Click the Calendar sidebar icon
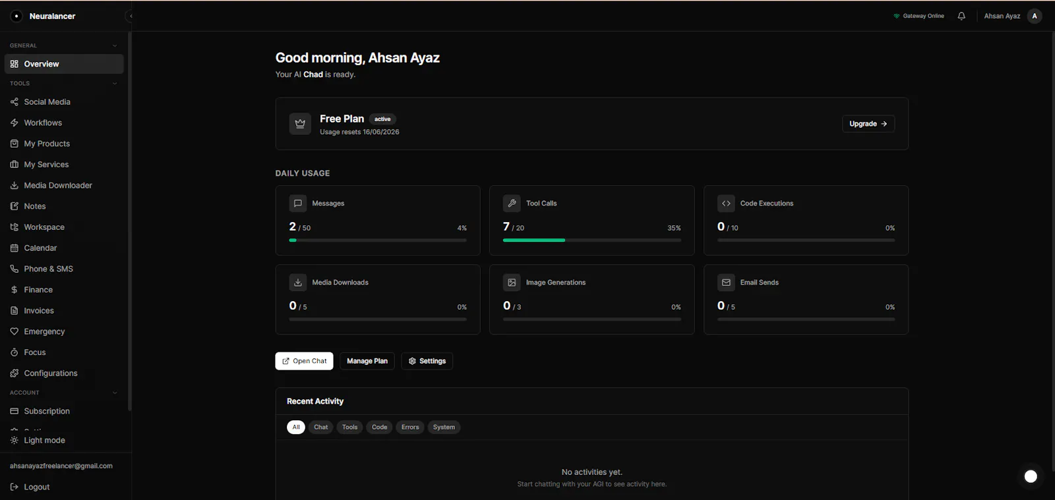 click(15, 248)
